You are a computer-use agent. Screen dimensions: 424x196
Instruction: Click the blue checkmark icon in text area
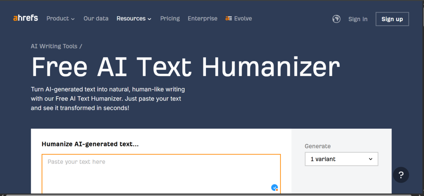point(274,188)
